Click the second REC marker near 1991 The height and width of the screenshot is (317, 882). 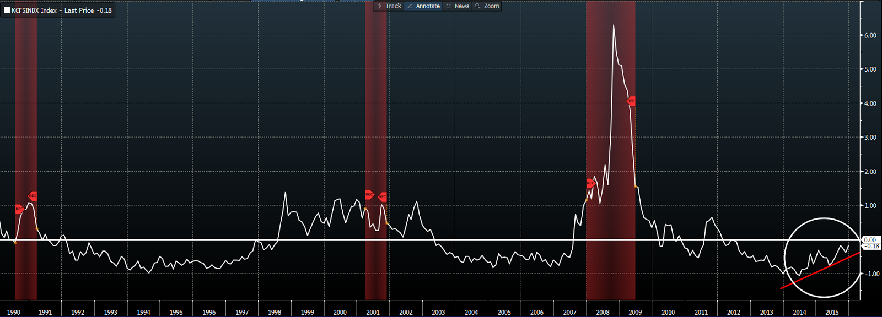click(x=33, y=196)
